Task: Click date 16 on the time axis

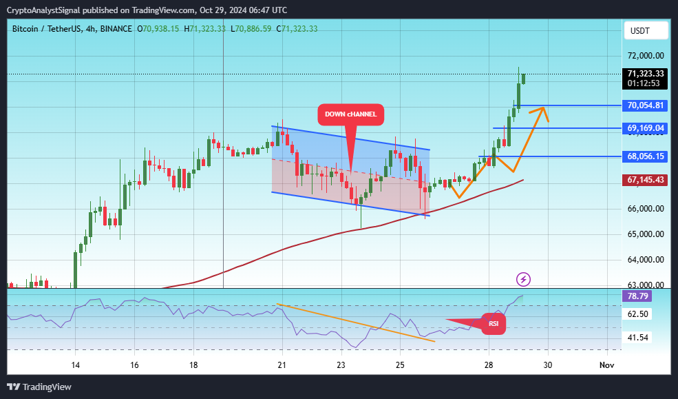Action: coord(134,365)
